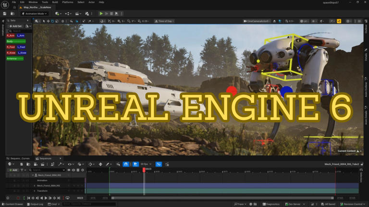Open the Window menu
Viewport: 369px width, 207px height.
coord(33,2)
